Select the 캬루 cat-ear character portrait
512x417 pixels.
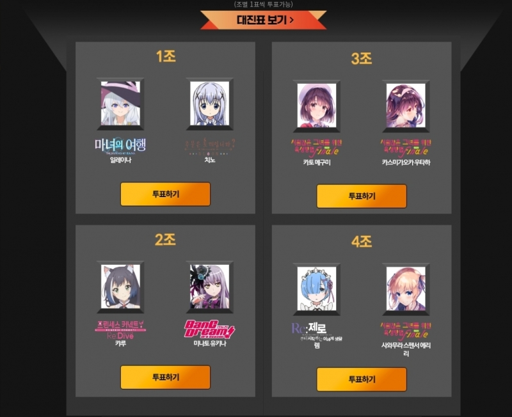pyautogui.click(x=120, y=287)
